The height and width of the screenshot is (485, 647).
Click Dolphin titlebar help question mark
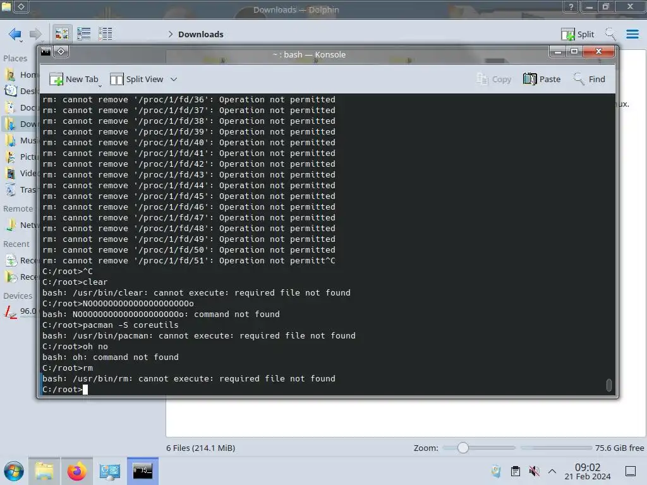click(571, 6)
